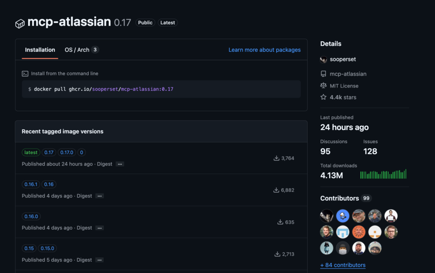Open sooperset's profile avatar
Viewport: 435px width, 273px height.
(323, 59)
